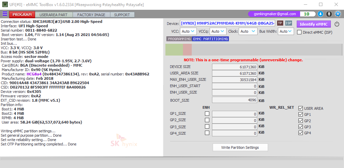
Task: Click the green segment of partition bar
Action: coord(174,49)
